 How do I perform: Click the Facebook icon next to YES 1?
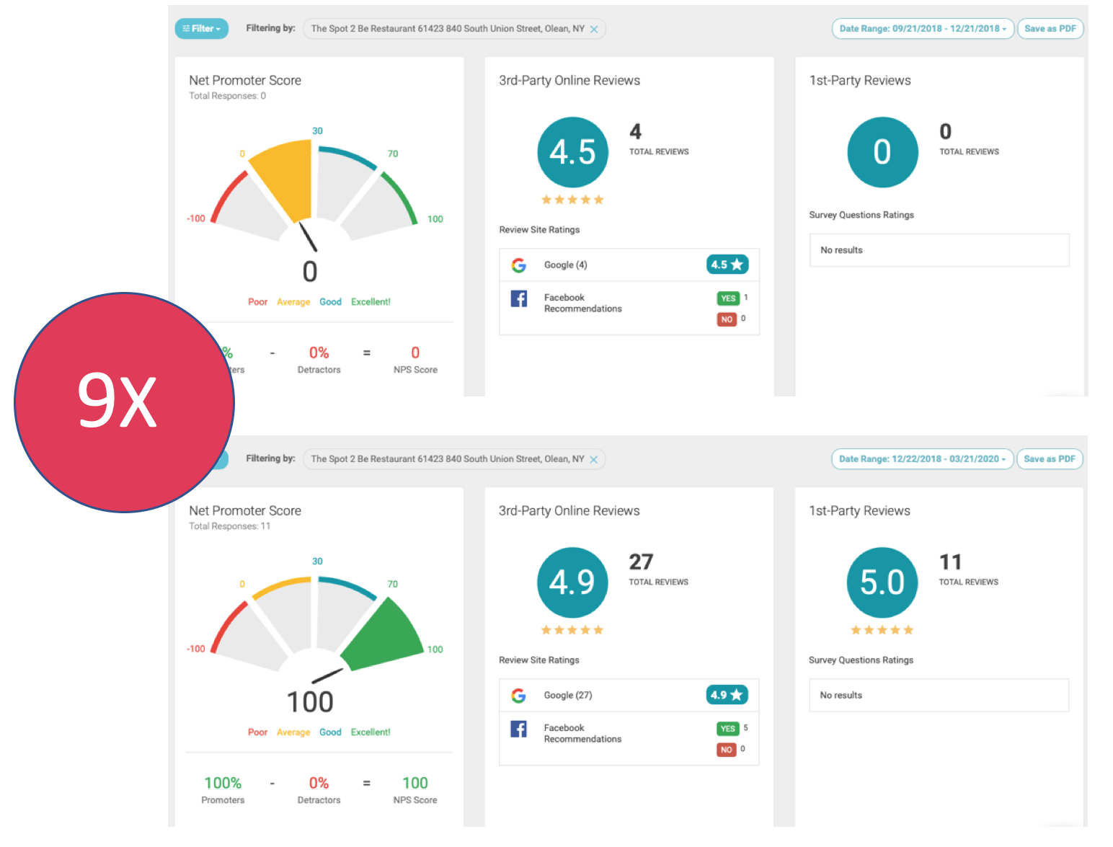(x=519, y=298)
